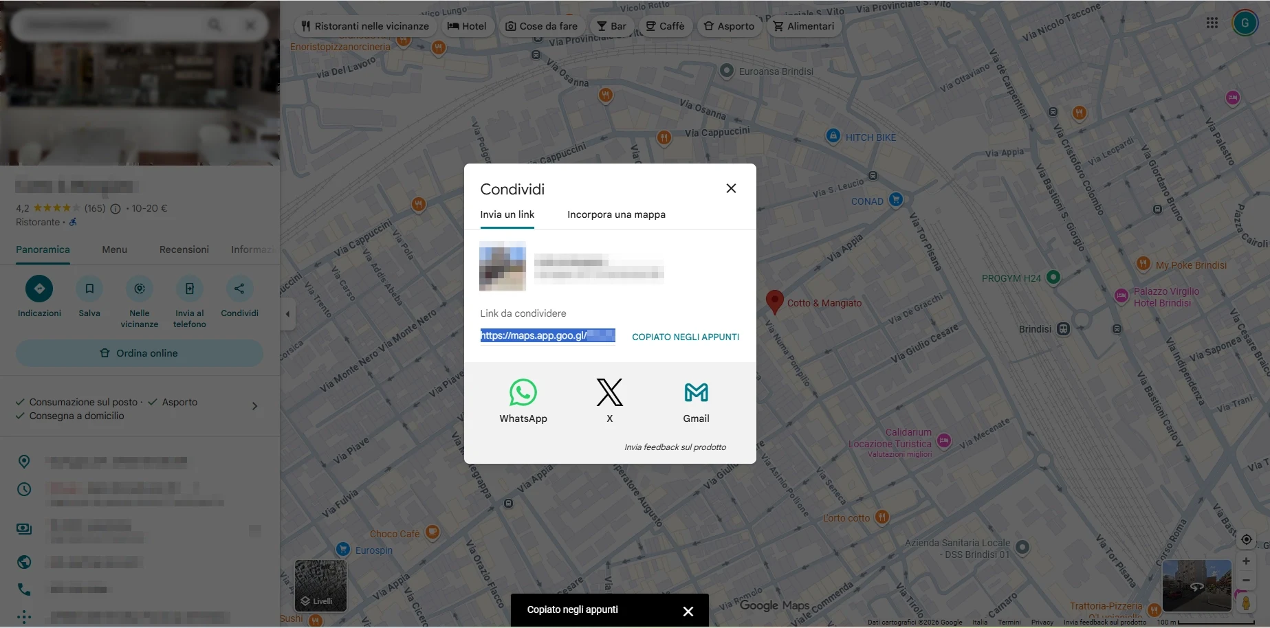Open the Livelli layers thumbnail
This screenshot has height=628, width=1270.
click(320, 585)
